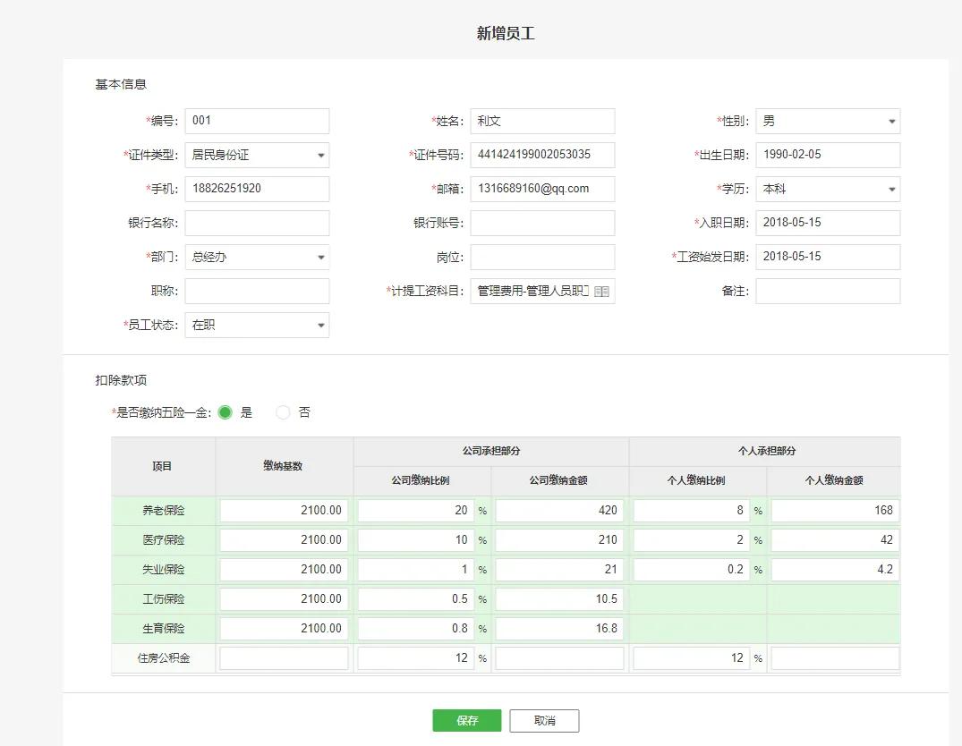
Task: Select 是 for 是否缴纳五险一金
Action: [x=226, y=412]
